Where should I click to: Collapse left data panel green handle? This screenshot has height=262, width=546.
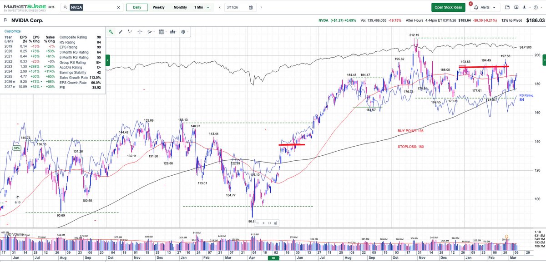click(108, 60)
